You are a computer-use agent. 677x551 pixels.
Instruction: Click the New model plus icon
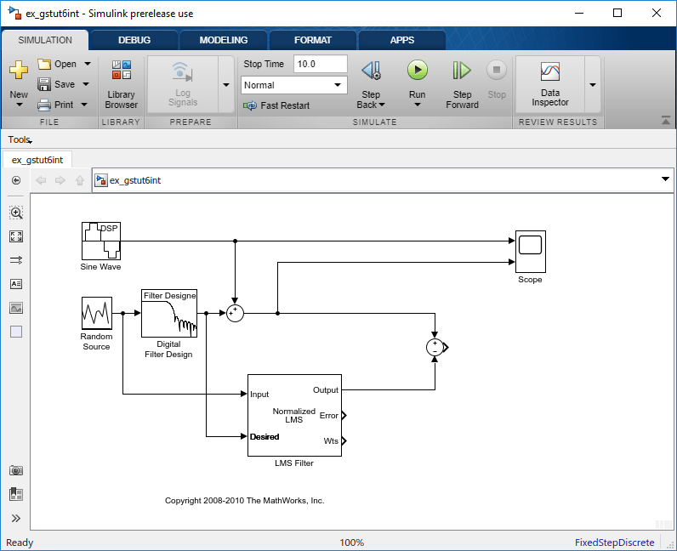(x=19, y=70)
